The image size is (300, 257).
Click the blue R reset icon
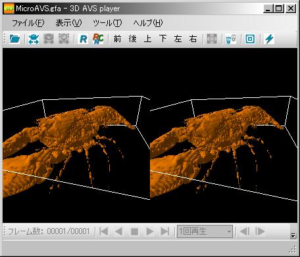[x=83, y=39]
